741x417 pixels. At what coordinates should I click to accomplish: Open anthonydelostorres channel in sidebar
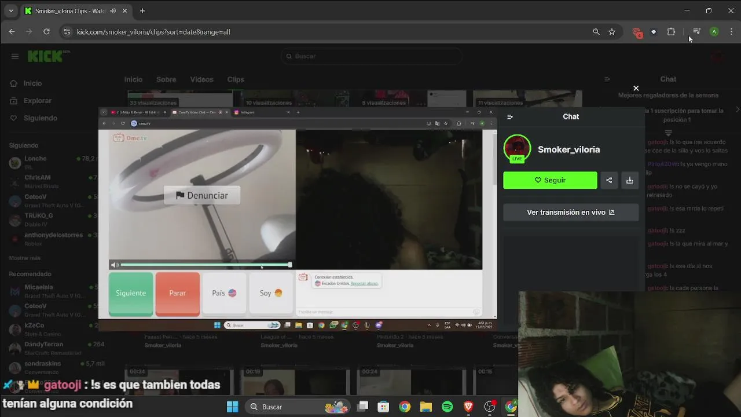pyautogui.click(x=52, y=239)
